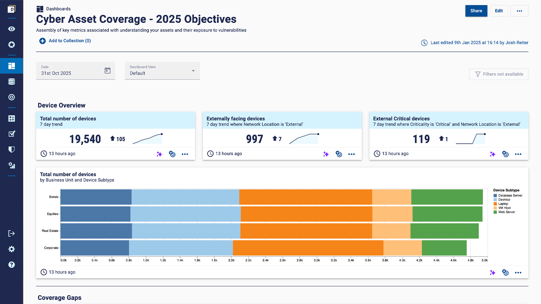
Task: Open the help question mark icon
Action: point(12,265)
